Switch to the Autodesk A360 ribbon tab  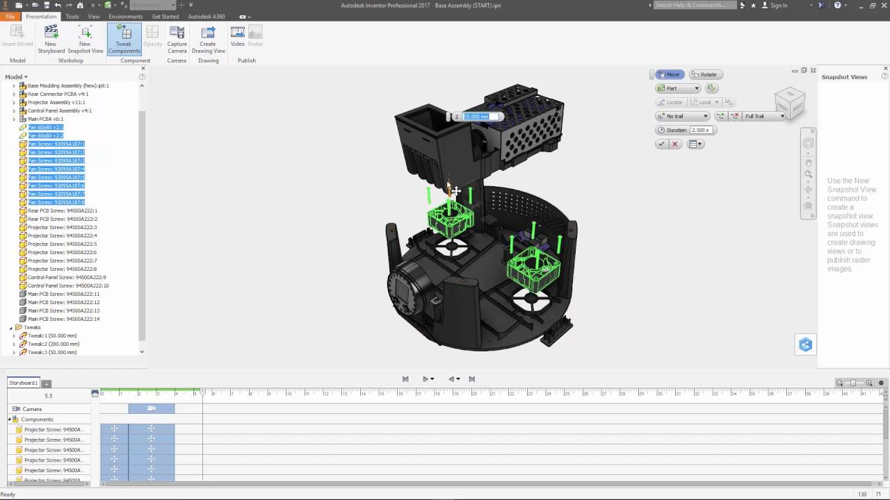click(207, 16)
